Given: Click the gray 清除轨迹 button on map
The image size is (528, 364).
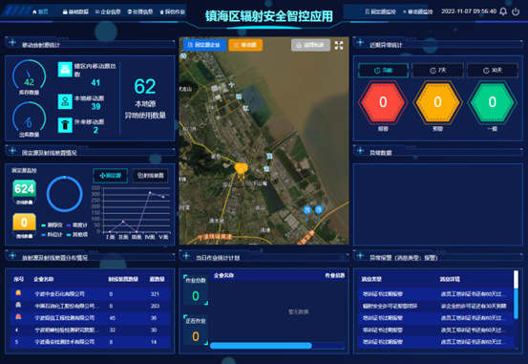Looking at the screenshot, I should (310, 45).
